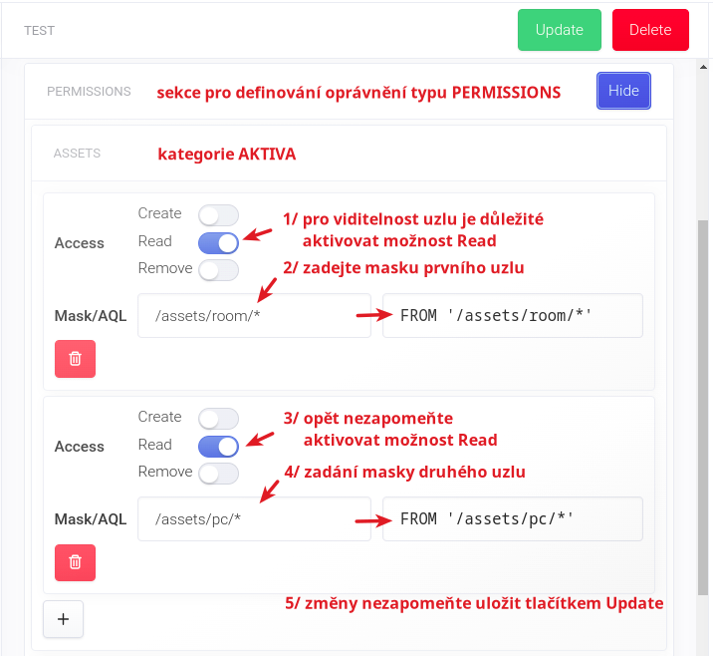Click the red trash icon under /assets/room/* mask

click(x=75, y=359)
